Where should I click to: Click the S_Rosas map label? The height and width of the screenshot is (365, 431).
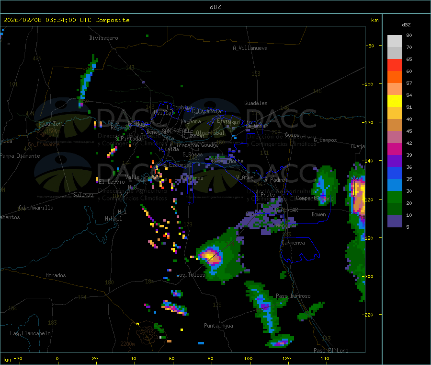click(193, 154)
